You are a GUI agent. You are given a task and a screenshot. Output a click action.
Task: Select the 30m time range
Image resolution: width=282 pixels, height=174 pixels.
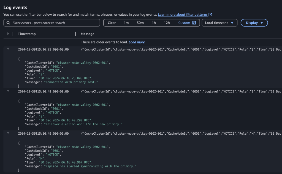pyautogui.click(x=140, y=23)
